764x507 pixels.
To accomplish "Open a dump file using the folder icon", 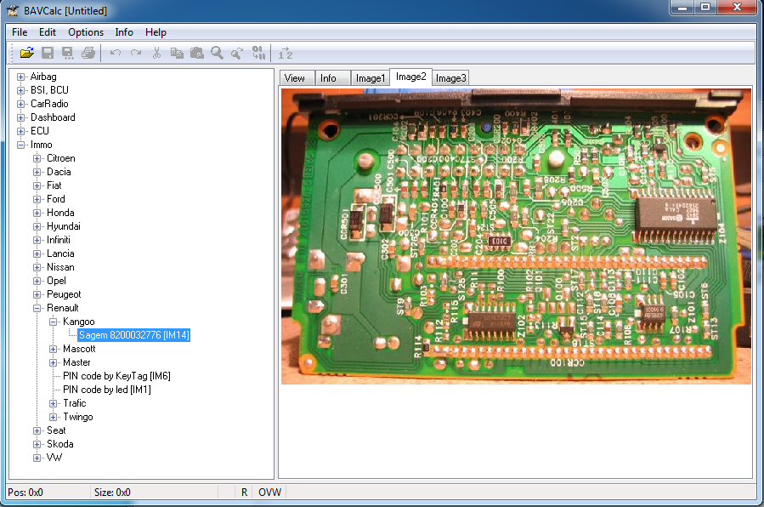I will [26, 53].
